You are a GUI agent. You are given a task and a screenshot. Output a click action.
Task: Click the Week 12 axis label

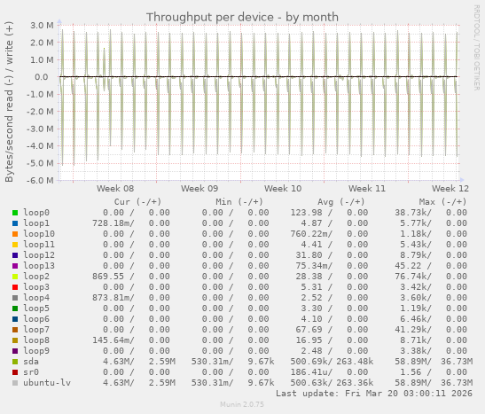click(450, 189)
